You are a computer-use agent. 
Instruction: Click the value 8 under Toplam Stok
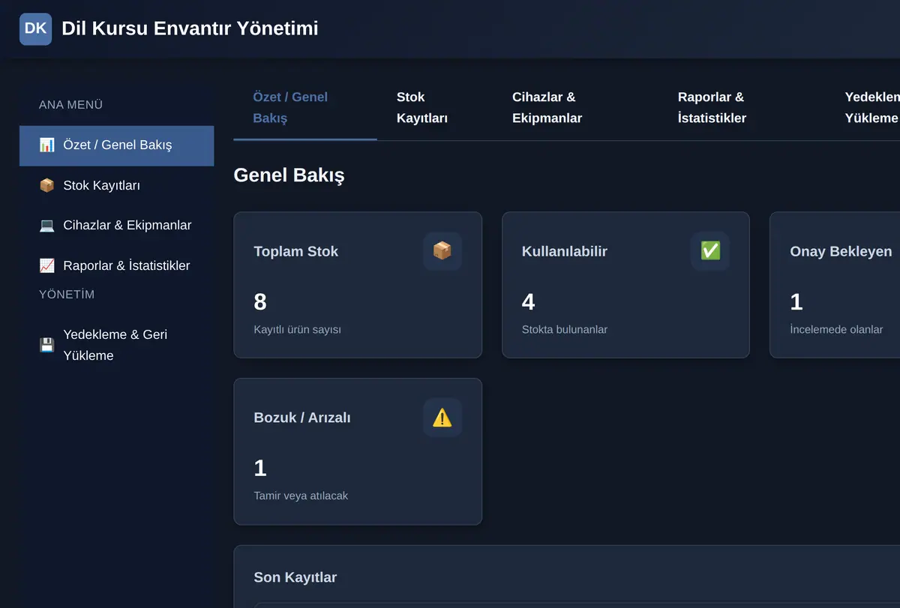click(260, 302)
